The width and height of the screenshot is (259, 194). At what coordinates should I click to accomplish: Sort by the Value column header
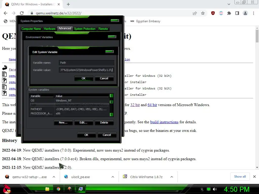(82, 96)
